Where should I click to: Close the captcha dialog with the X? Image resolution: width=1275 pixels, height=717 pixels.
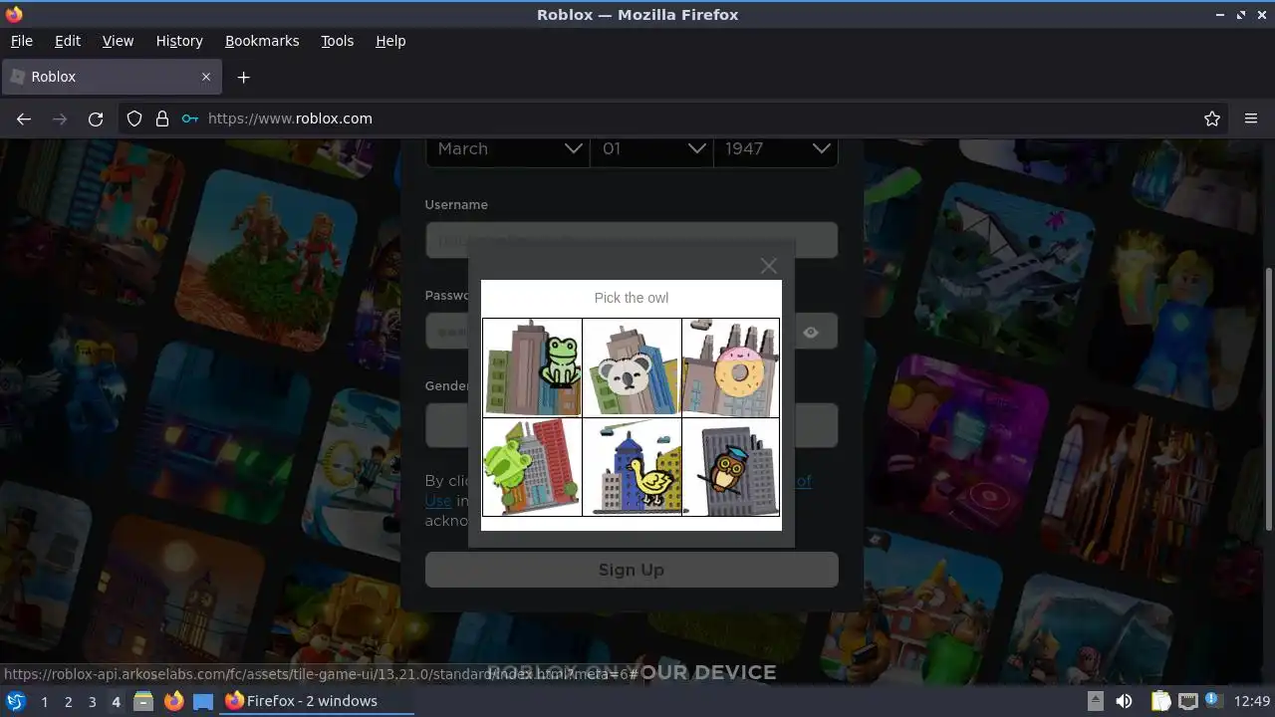pos(768,266)
